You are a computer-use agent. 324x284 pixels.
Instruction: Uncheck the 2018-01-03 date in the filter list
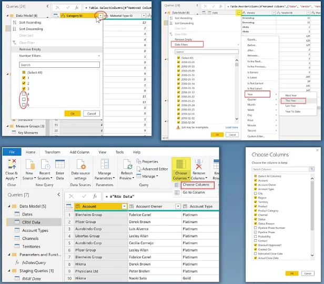178,66
